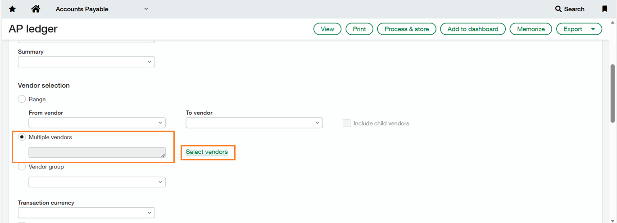Open the Summary dropdown

[86, 62]
